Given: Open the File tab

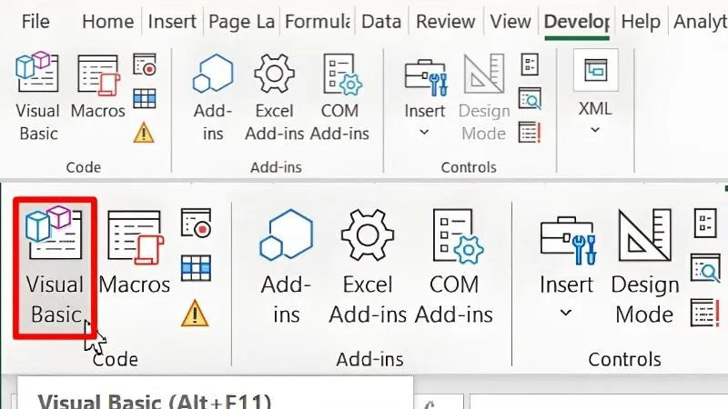Looking at the screenshot, I should 35,21.
